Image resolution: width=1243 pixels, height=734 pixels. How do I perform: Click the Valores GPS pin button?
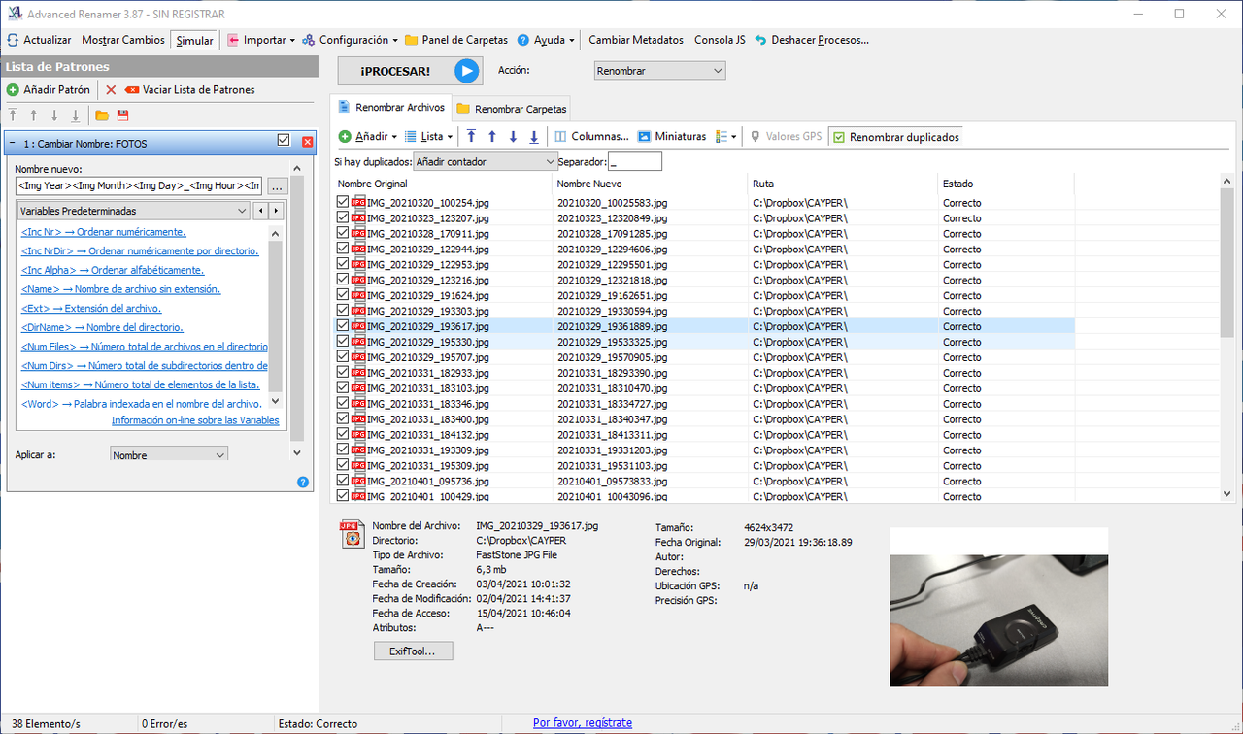tap(785, 137)
